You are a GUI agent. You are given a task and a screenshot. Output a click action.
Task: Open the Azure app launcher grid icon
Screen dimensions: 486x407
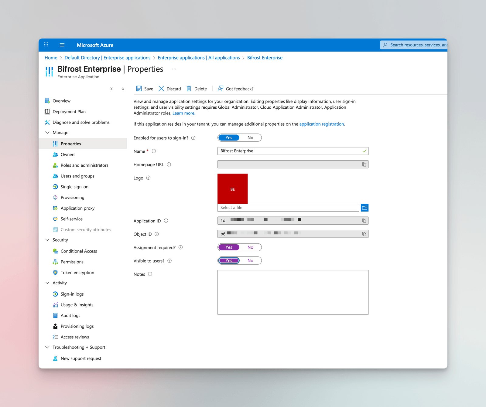point(46,45)
